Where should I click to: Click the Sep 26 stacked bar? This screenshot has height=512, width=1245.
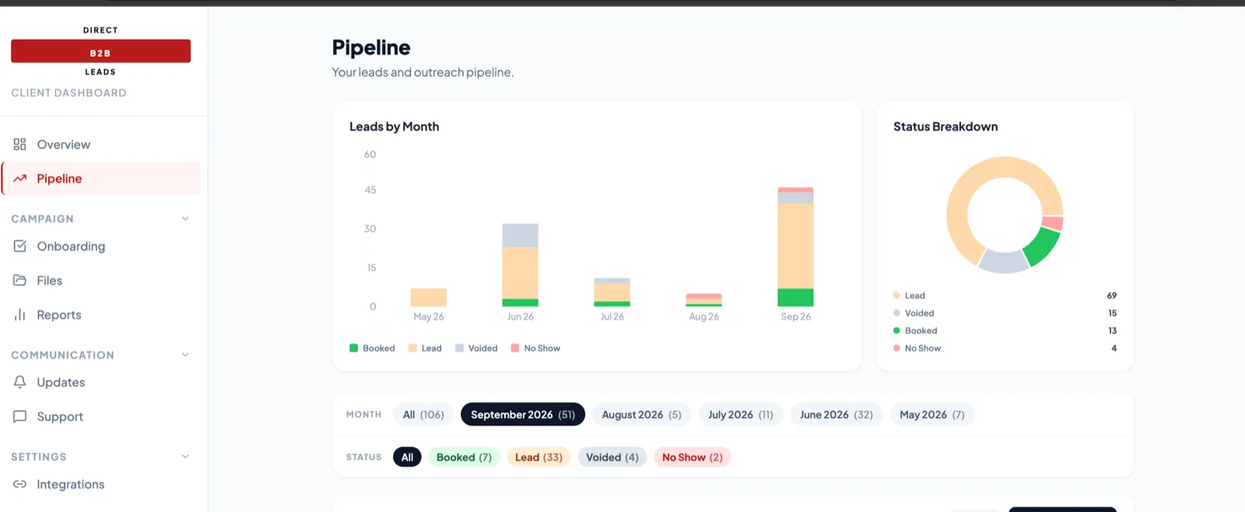point(795,247)
